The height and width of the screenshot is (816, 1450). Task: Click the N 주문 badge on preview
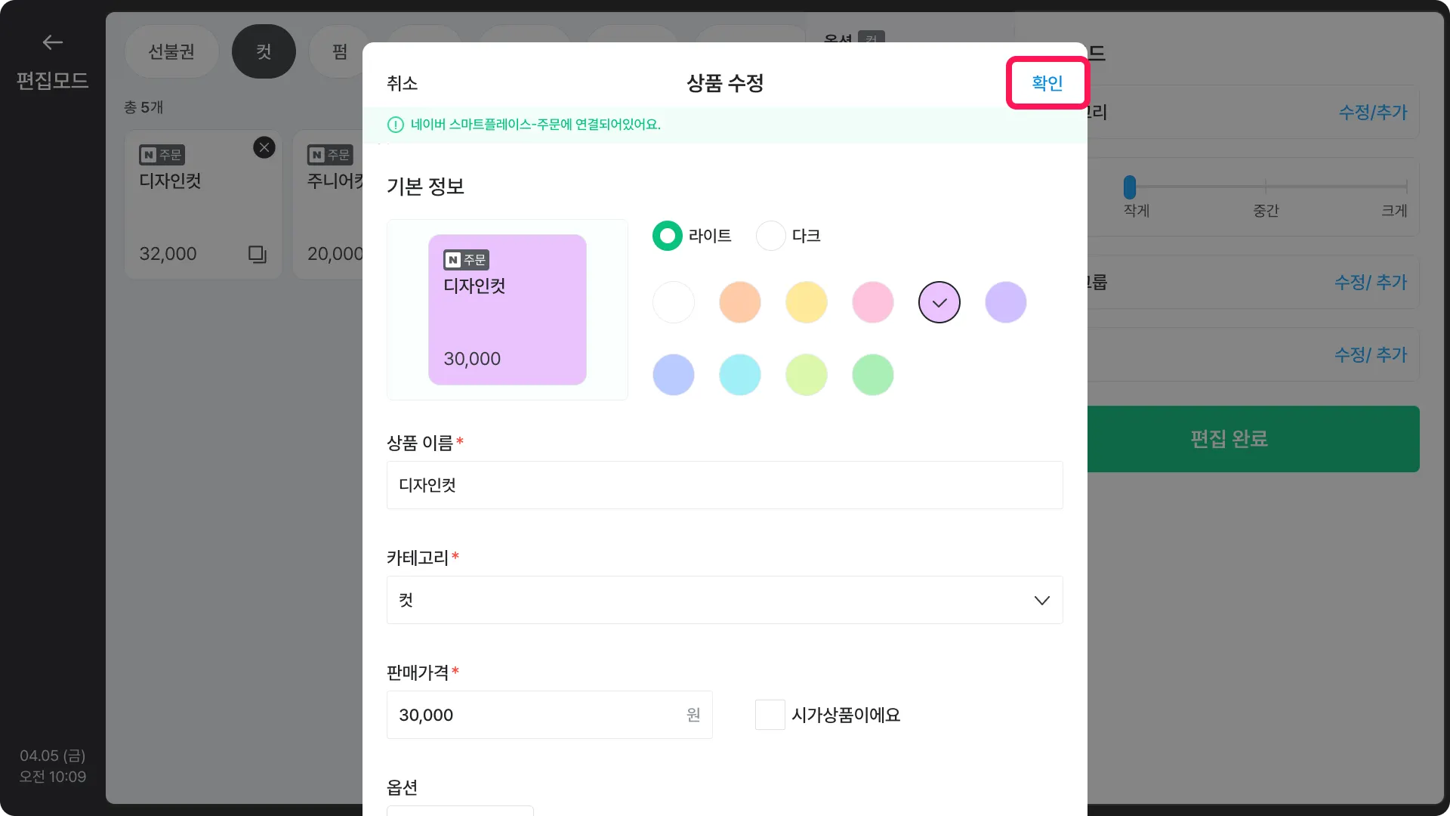tap(466, 260)
